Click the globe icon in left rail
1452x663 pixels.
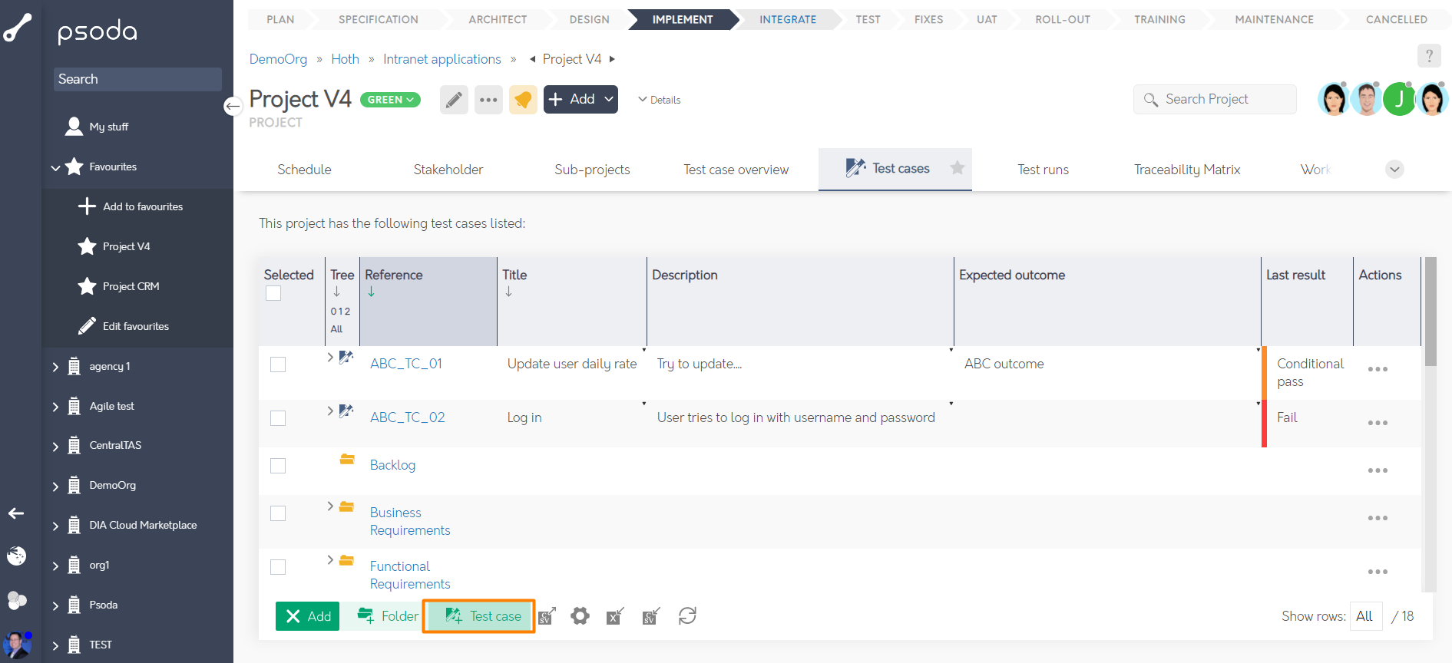pyautogui.click(x=16, y=556)
